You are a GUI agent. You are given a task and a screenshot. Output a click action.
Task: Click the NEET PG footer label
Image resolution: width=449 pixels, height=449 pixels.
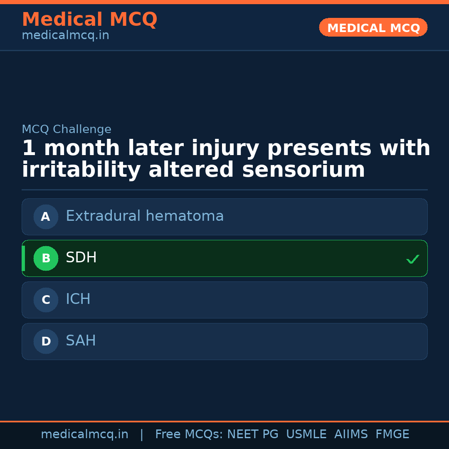(x=252, y=434)
